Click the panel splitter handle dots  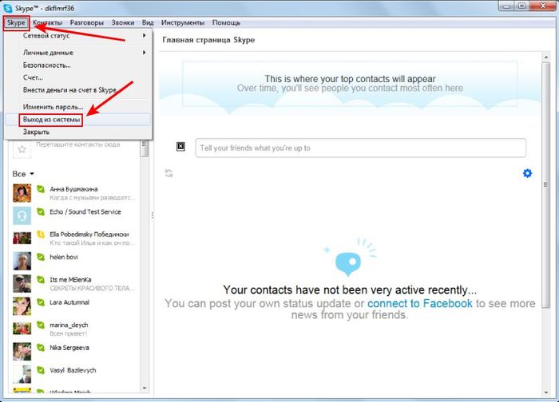click(153, 215)
